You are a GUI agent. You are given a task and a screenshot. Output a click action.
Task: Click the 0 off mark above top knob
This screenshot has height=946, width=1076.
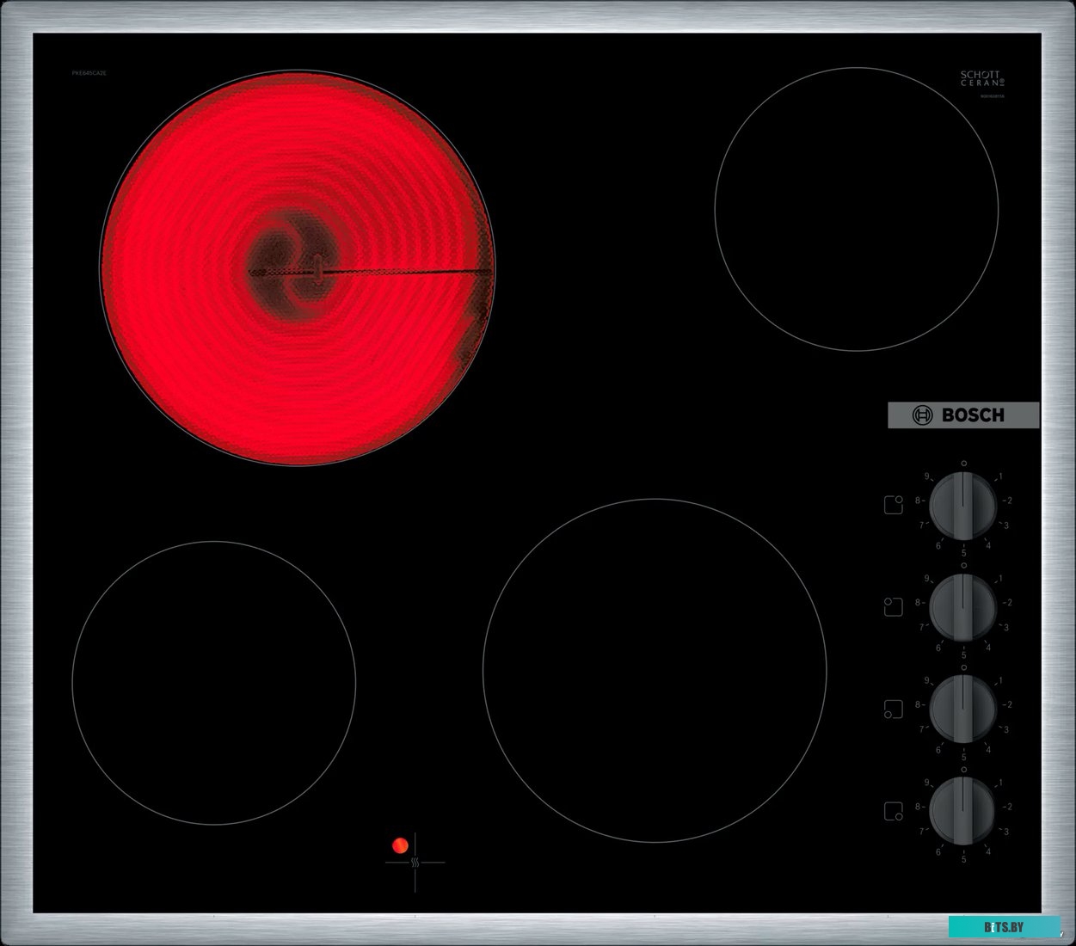click(963, 463)
